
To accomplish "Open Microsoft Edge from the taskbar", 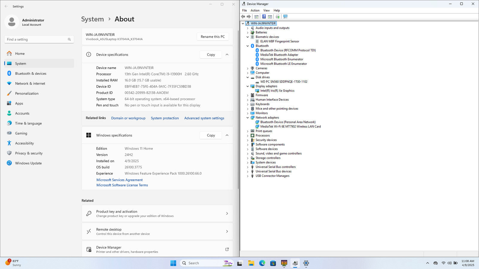I will click(x=262, y=263).
